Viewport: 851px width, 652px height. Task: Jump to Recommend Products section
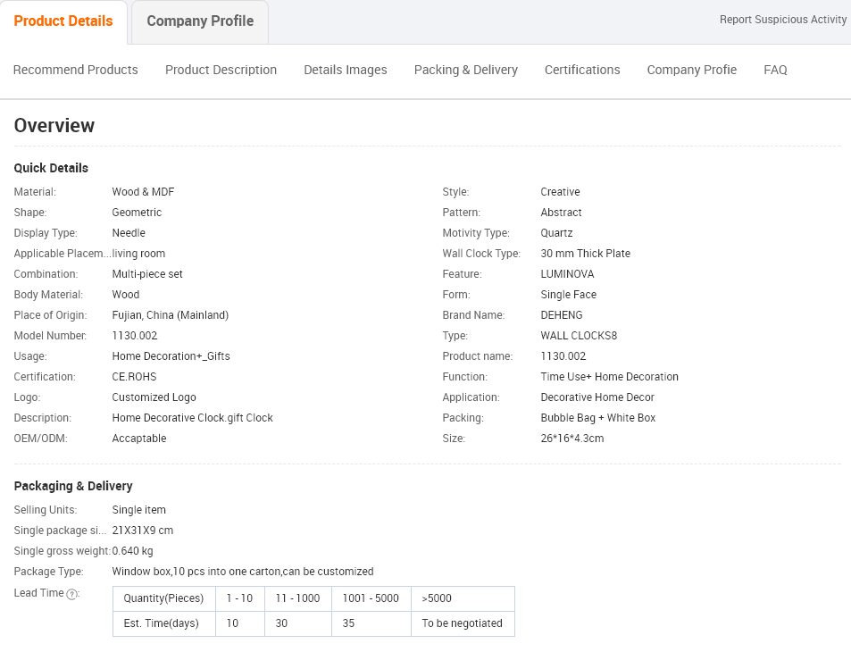click(x=75, y=70)
